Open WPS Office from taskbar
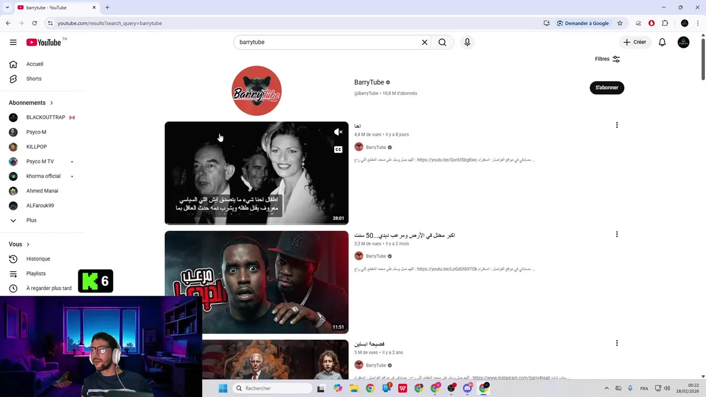 pyautogui.click(x=403, y=388)
